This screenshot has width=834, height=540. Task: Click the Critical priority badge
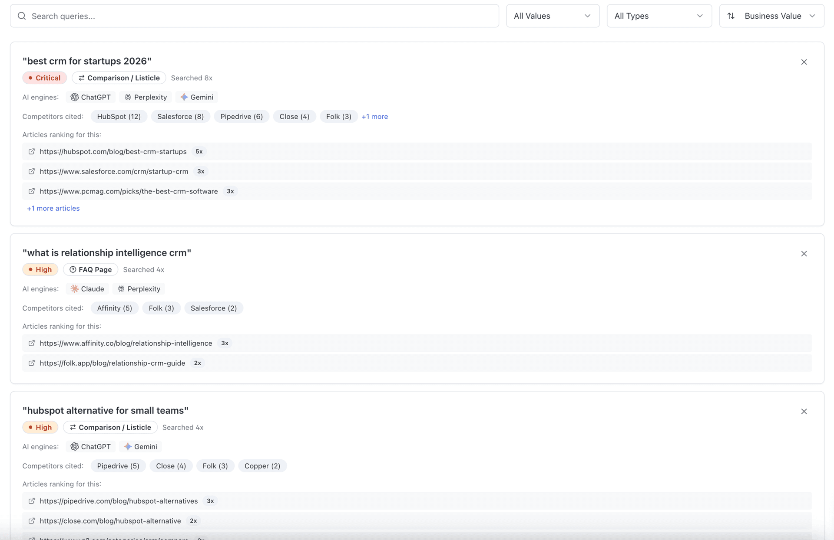pos(44,78)
